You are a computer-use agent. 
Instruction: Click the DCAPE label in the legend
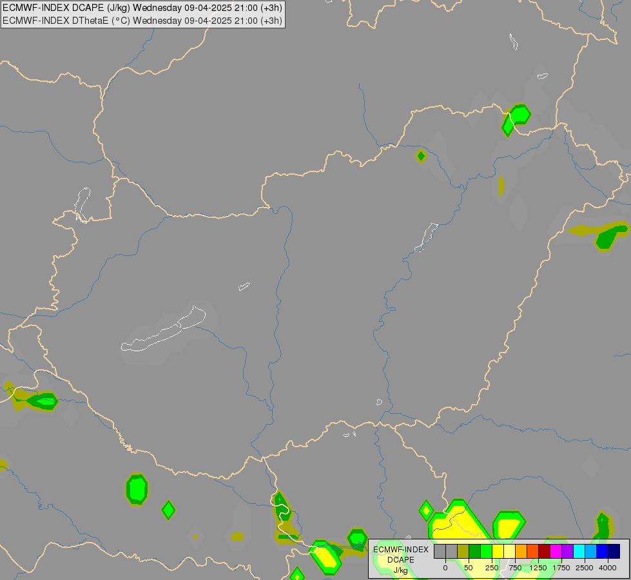(401, 560)
